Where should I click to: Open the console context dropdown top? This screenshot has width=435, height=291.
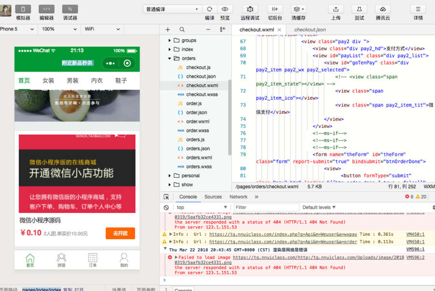202,207
